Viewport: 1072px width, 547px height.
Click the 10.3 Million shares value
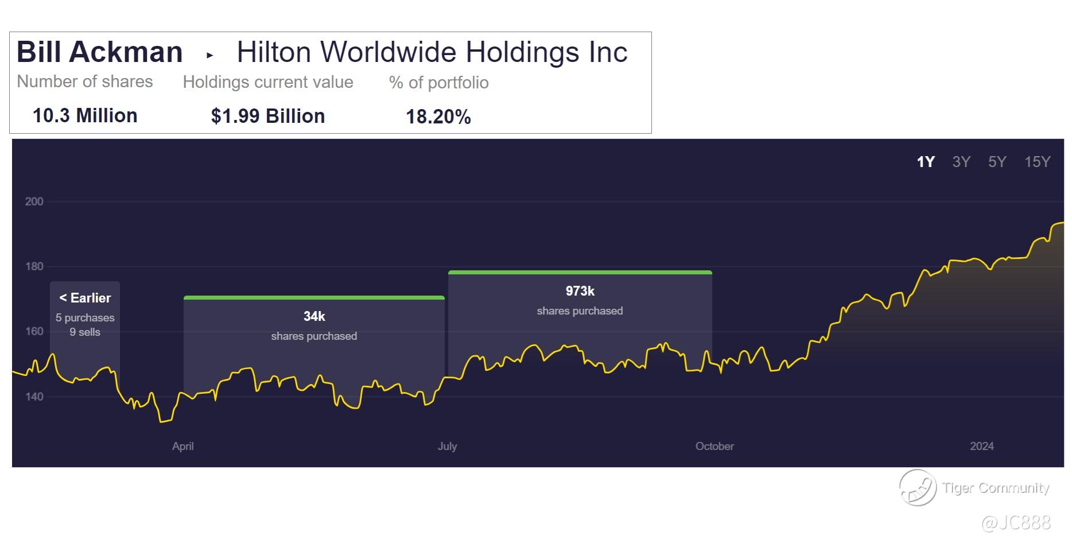(x=85, y=116)
